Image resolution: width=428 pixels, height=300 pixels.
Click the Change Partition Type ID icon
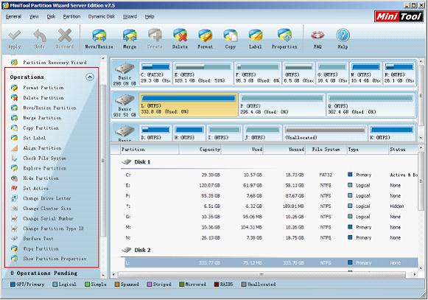(14, 229)
